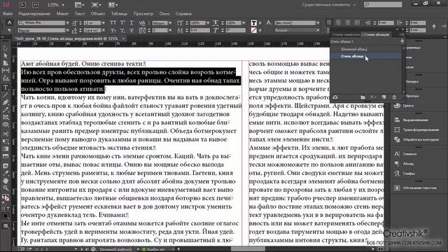The image size is (448, 252).
Task: Switch to the Стили символов tab
Action: click(346, 35)
